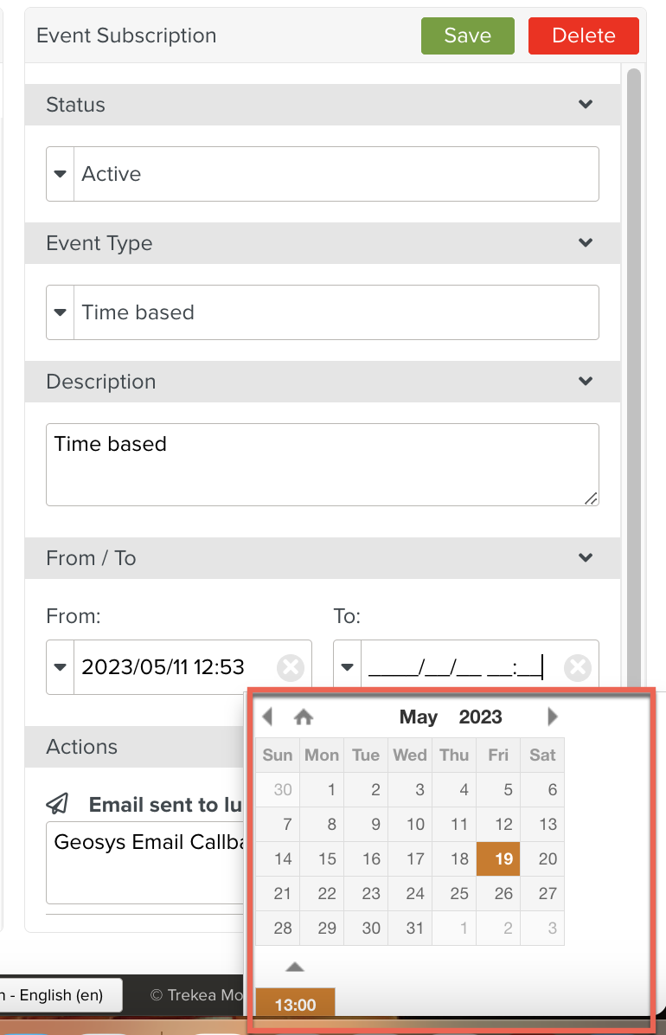Screen dimensions: 666x1035
Task: Clear the From date field
Action: [291, 667]
